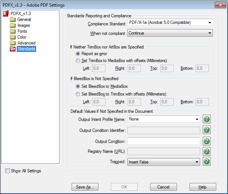Open Output Intent Profile Name dropdown

point(164,119)
